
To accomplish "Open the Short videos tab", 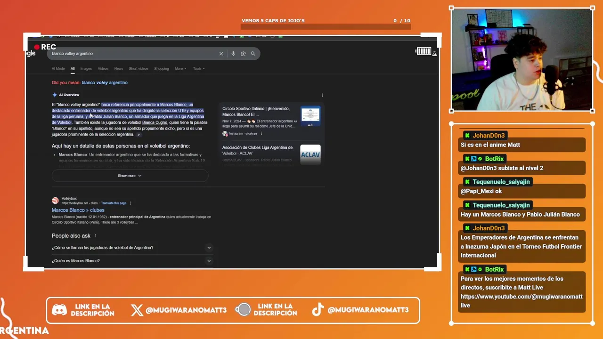I will (139, 69).
